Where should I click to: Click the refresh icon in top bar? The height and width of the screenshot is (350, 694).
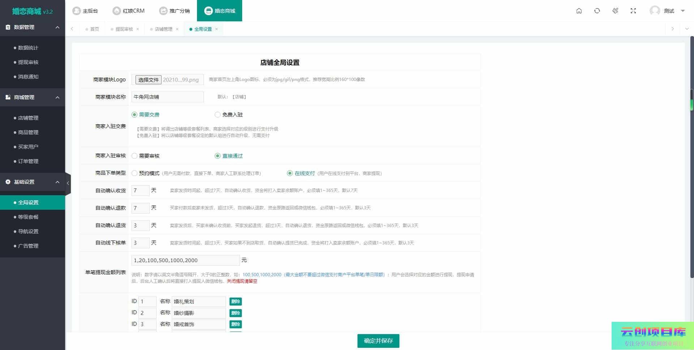pyautogui.click(x=597, y=11)
